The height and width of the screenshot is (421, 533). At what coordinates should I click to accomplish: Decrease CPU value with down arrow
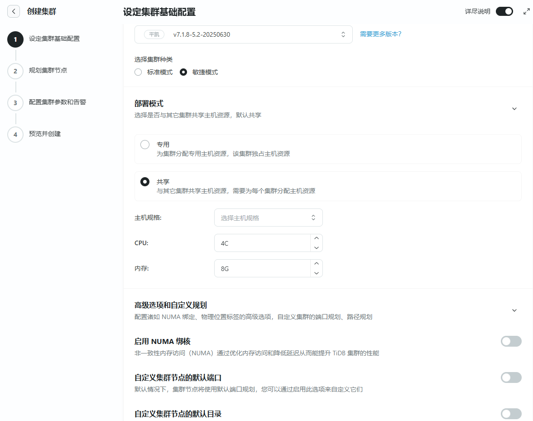(316, 247)
